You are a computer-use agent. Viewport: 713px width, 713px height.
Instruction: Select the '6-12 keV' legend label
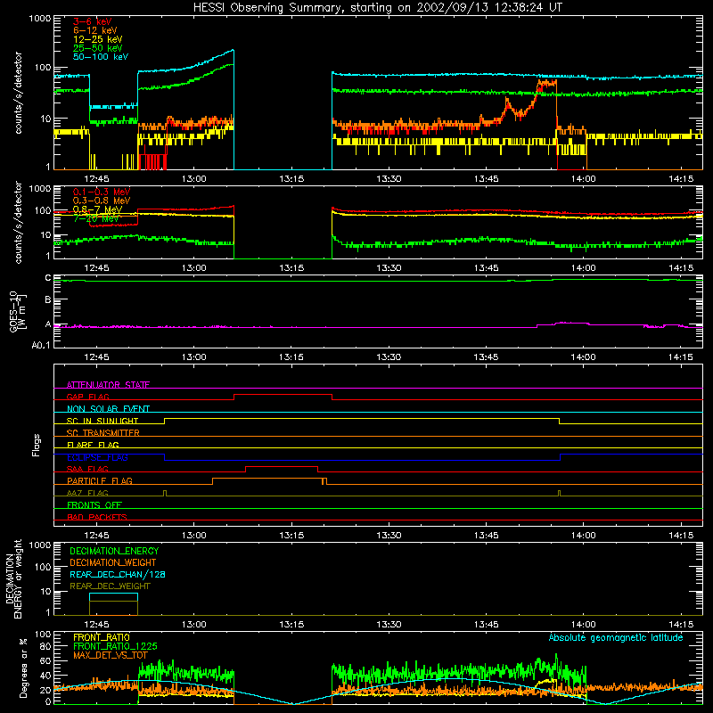click(95, 30)
